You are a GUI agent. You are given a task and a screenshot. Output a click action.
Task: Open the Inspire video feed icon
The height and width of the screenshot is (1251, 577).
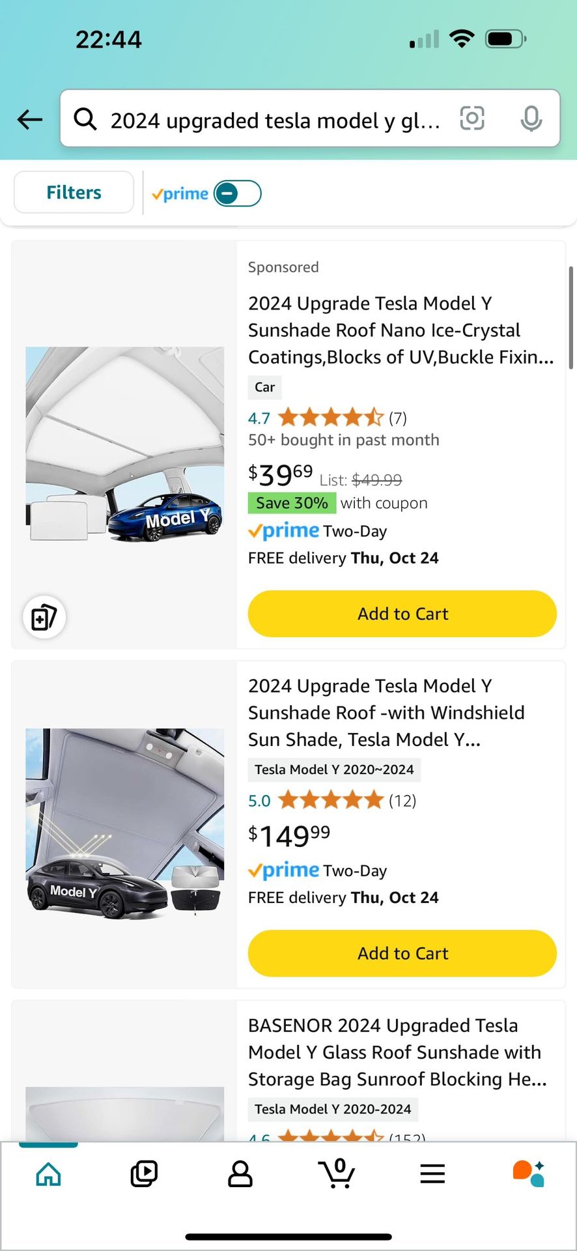point(144,1174)
